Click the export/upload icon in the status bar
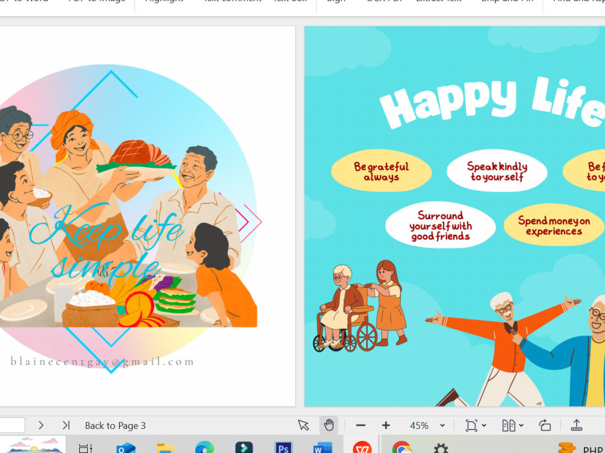The height and width of the screenshot is (453, 605). [577, 425]
